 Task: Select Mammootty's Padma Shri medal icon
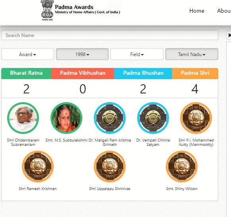point(196,118)
